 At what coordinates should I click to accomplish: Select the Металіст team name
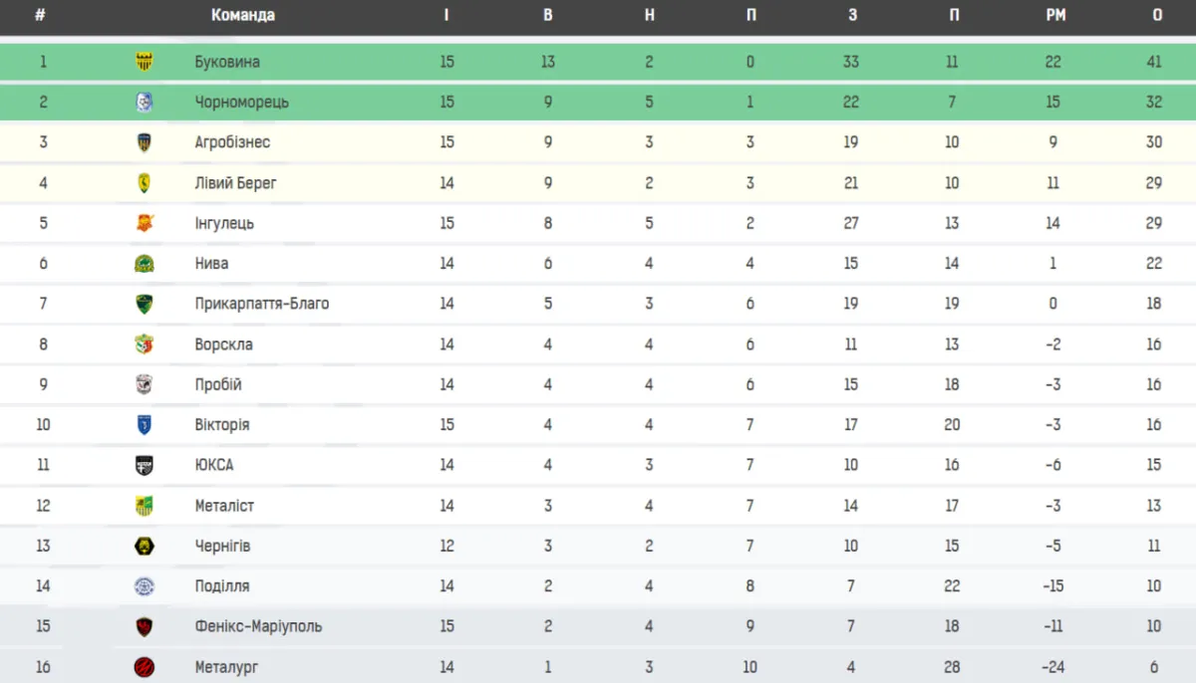(x=224, y=506)
